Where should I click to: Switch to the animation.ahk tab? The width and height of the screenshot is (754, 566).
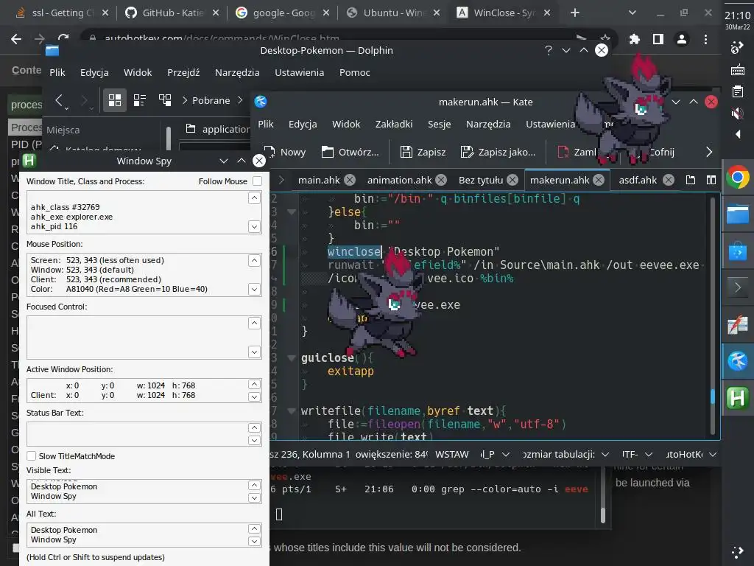(x=399, y=180)
